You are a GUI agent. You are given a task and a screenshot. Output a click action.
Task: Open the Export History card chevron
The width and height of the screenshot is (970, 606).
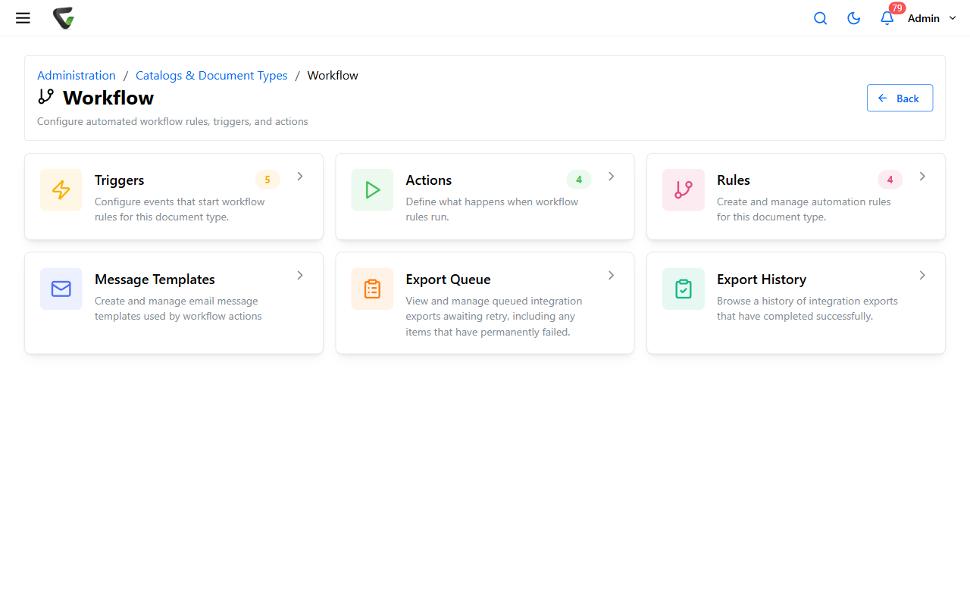coord(922,276)
